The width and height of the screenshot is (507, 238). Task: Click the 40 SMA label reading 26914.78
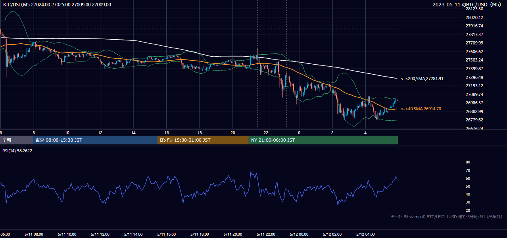[421, 109]
